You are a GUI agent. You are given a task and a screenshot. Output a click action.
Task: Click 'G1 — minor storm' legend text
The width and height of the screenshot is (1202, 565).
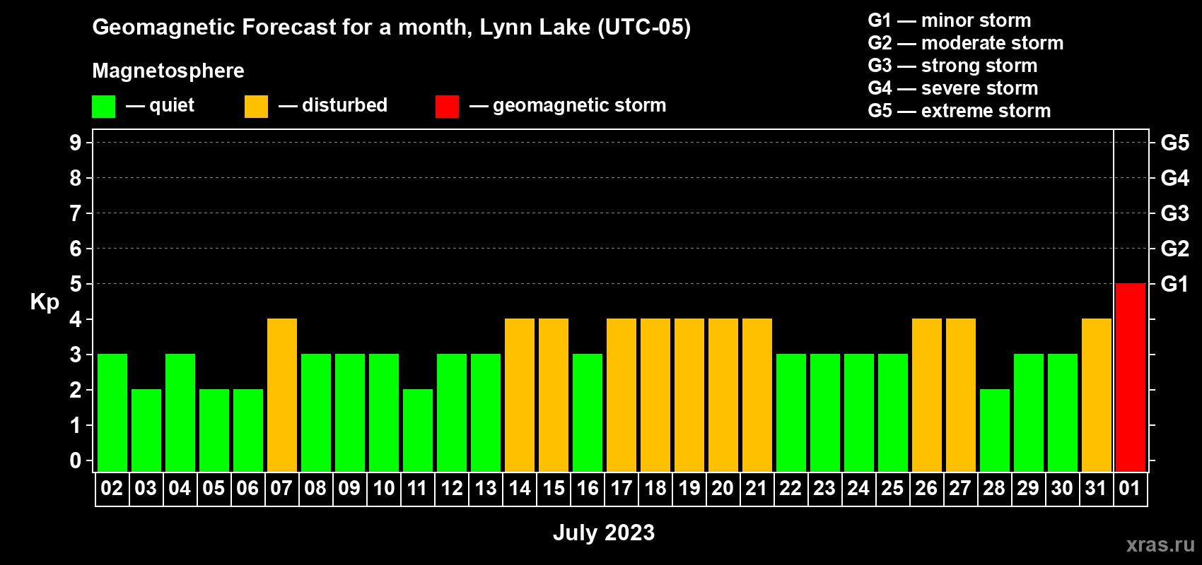coord(950,20)
